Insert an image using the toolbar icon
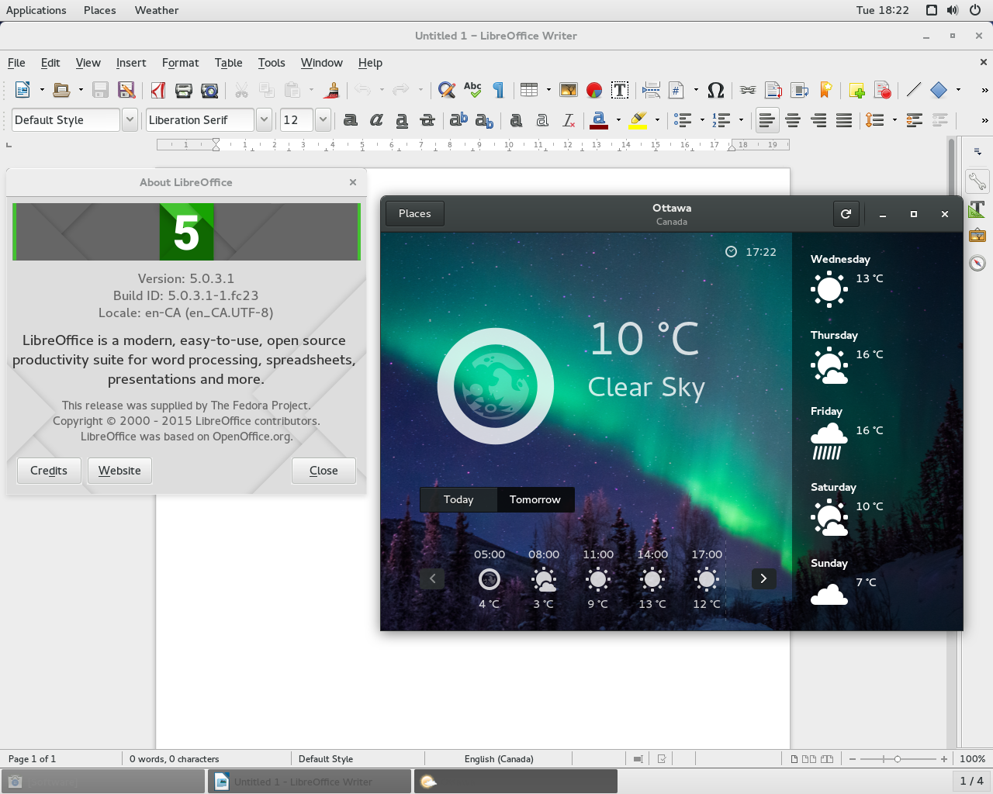 pyautogui.click(x=569, y=90)
